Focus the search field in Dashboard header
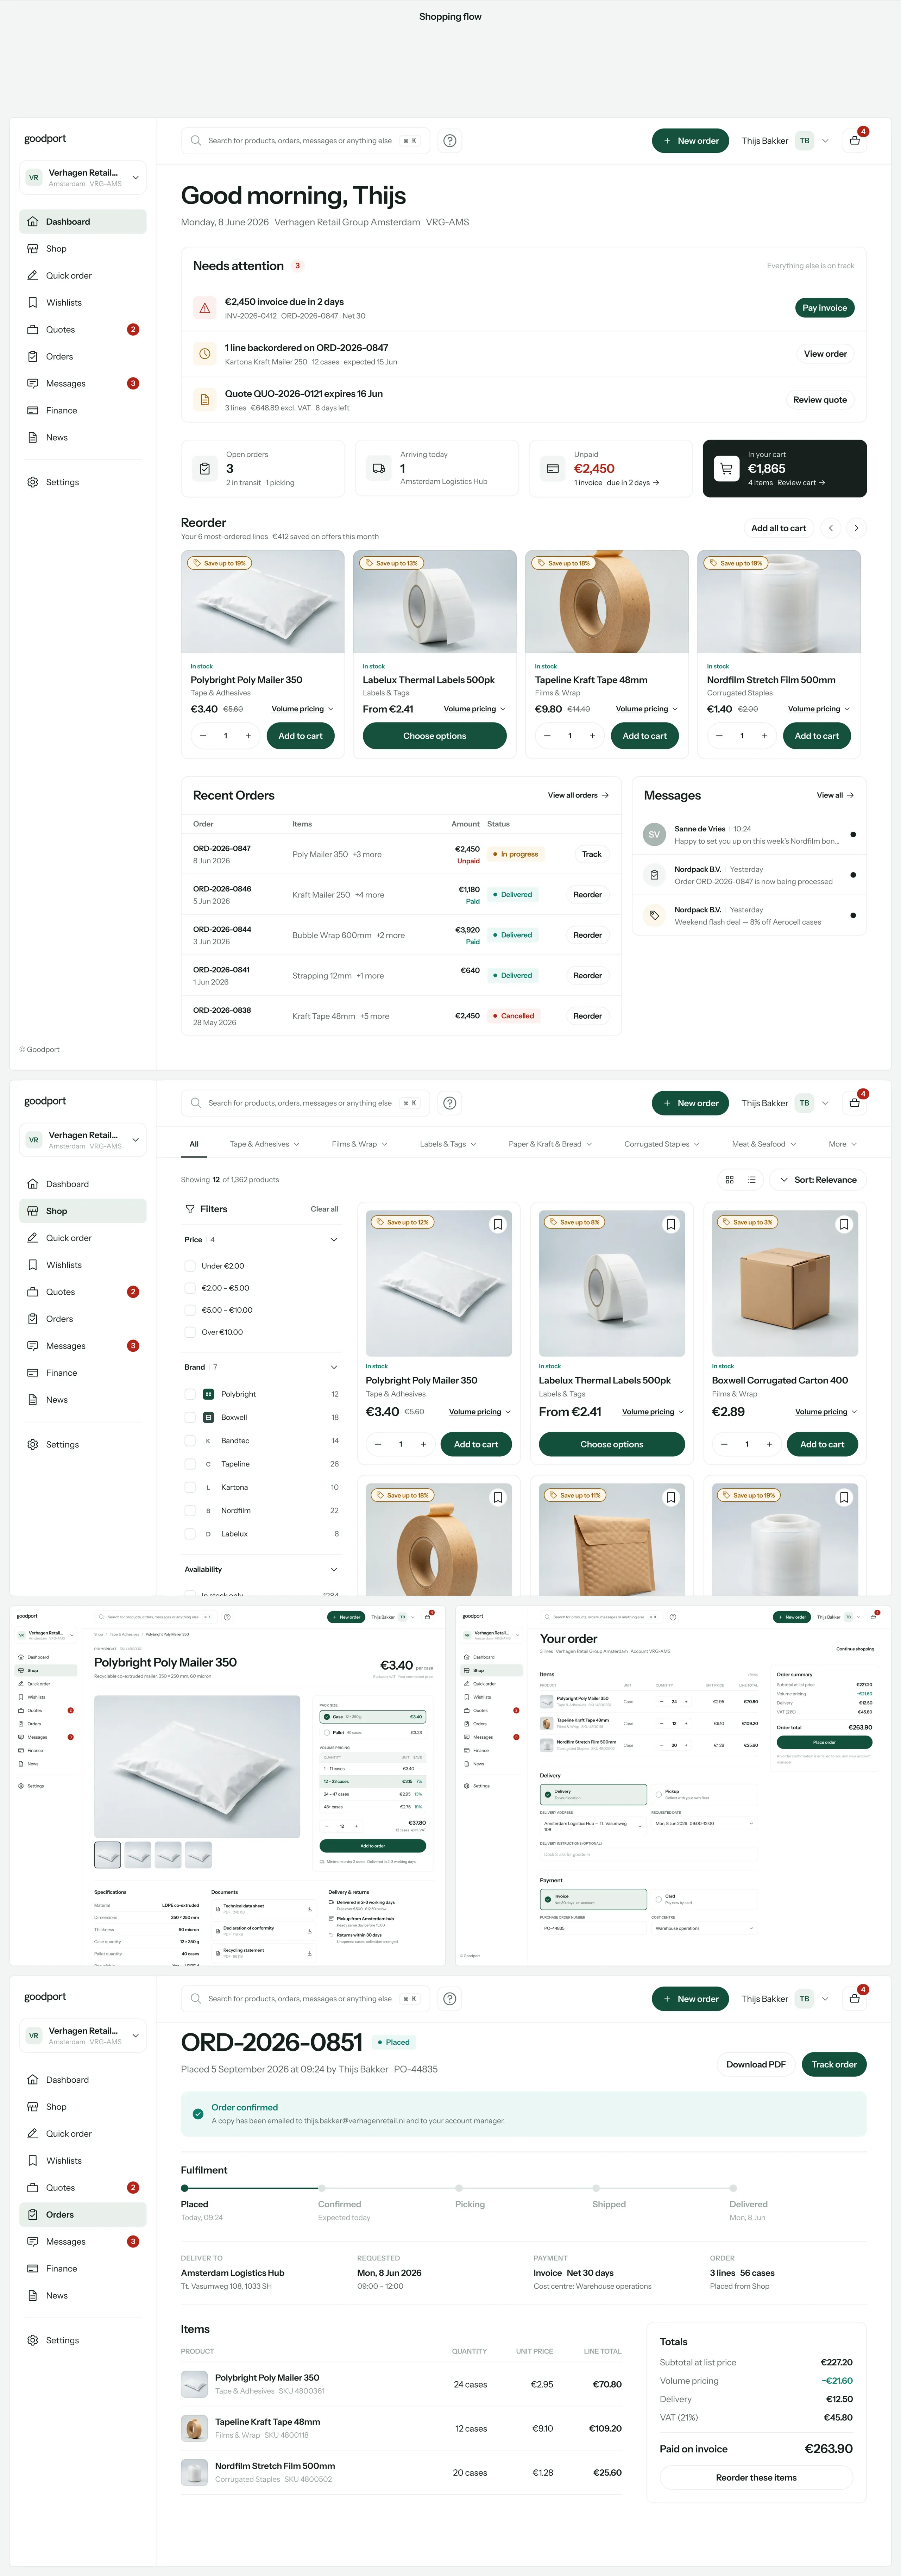This screenshot has height=2576, width=901. (306, 141)
